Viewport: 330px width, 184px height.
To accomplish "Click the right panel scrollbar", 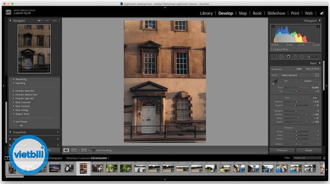I will [x=323, y=76].
